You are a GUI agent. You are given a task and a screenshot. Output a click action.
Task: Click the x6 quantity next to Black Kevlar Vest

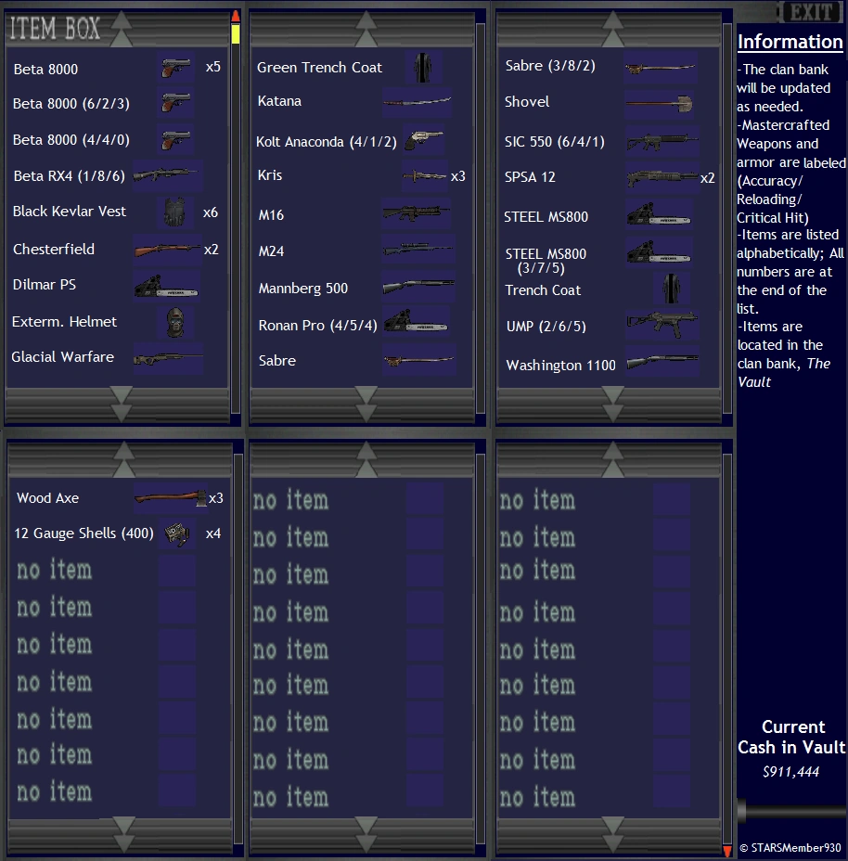click(211, 212)
